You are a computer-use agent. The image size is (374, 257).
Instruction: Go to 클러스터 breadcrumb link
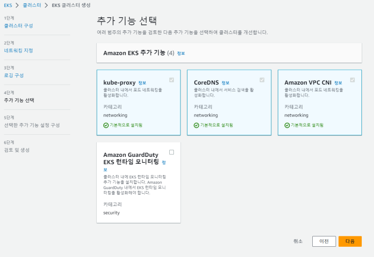coord(32,5)
